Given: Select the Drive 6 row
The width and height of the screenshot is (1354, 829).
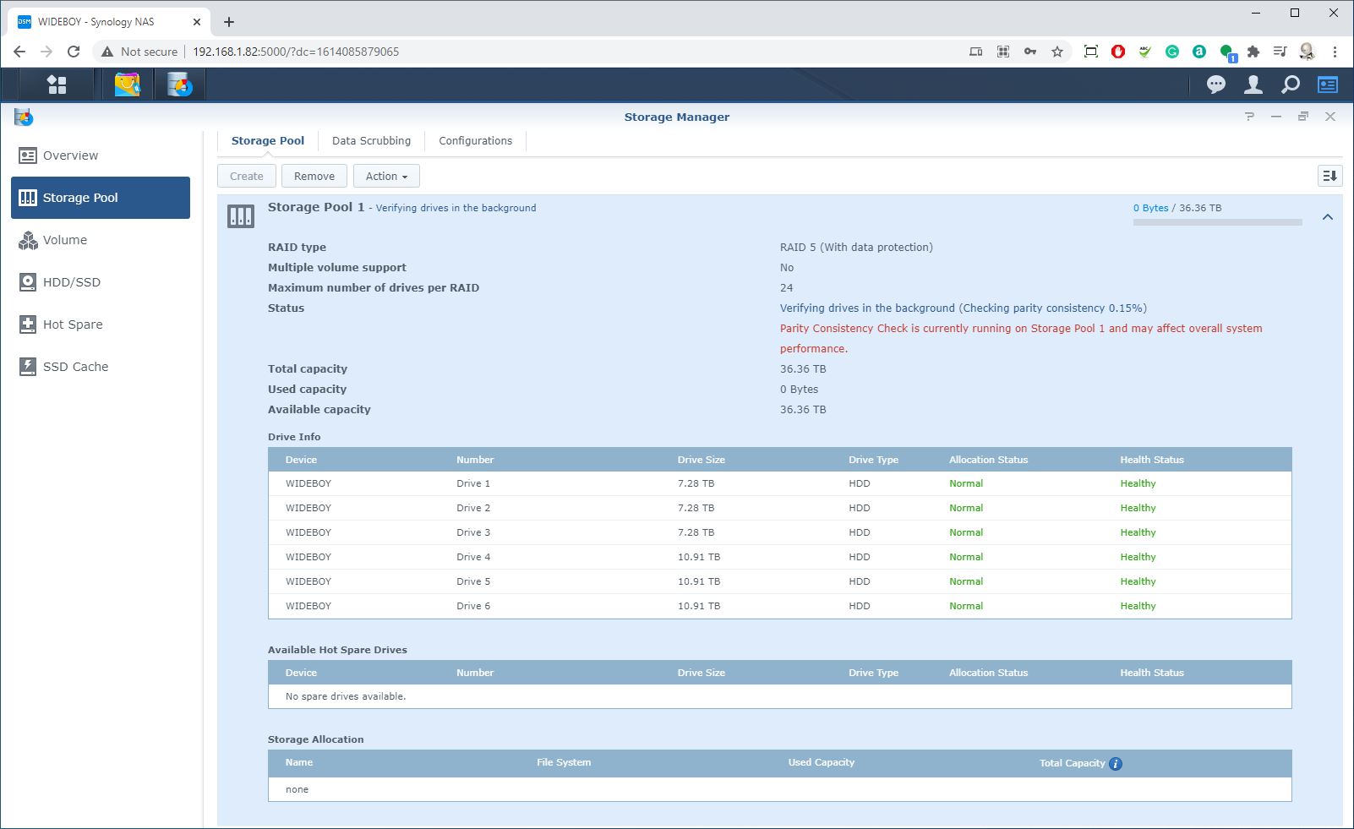Looking at the screenshot, I should click(779, 606).
